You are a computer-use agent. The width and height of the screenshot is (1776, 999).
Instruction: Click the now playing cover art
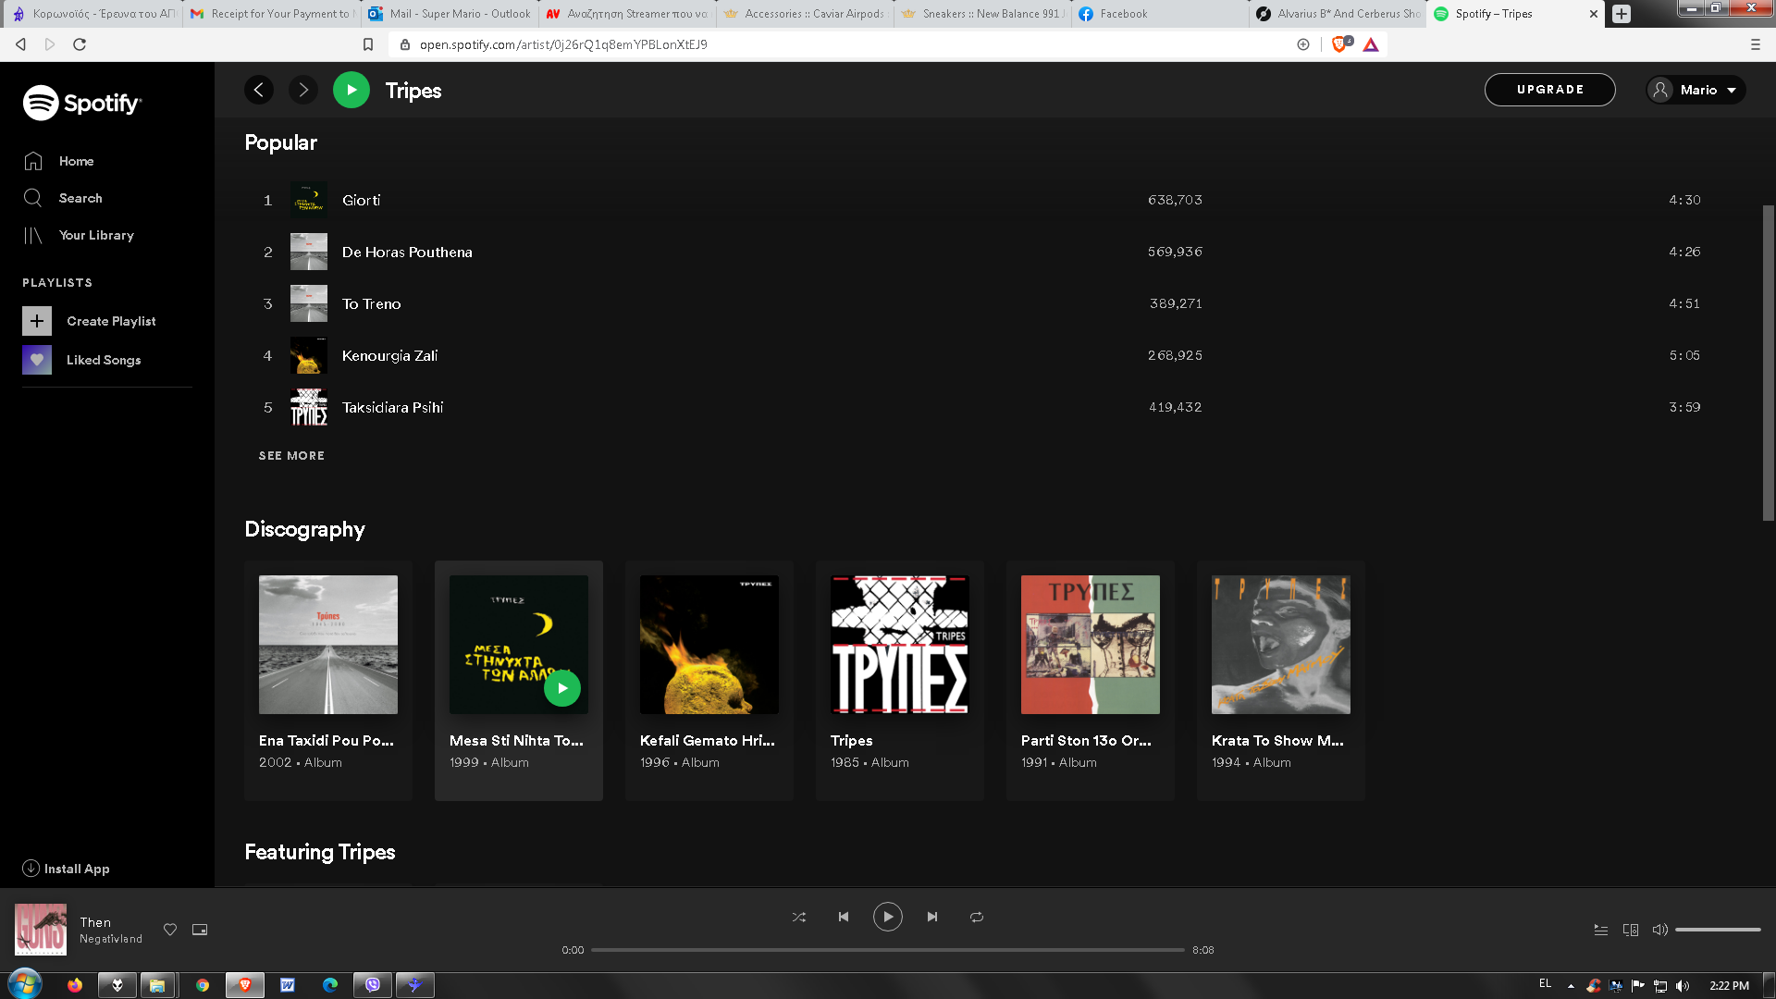[x=41, y=930]
